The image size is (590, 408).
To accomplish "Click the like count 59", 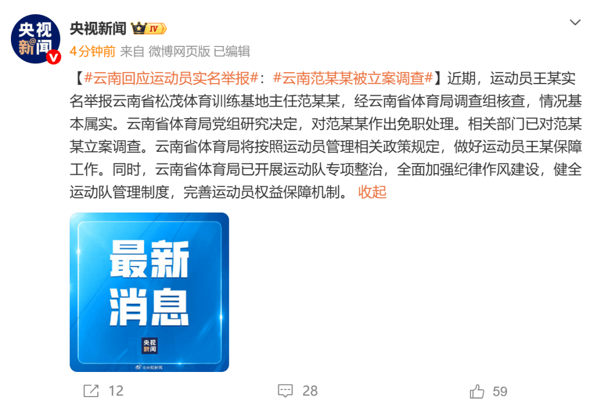I will tap(500, 392).
